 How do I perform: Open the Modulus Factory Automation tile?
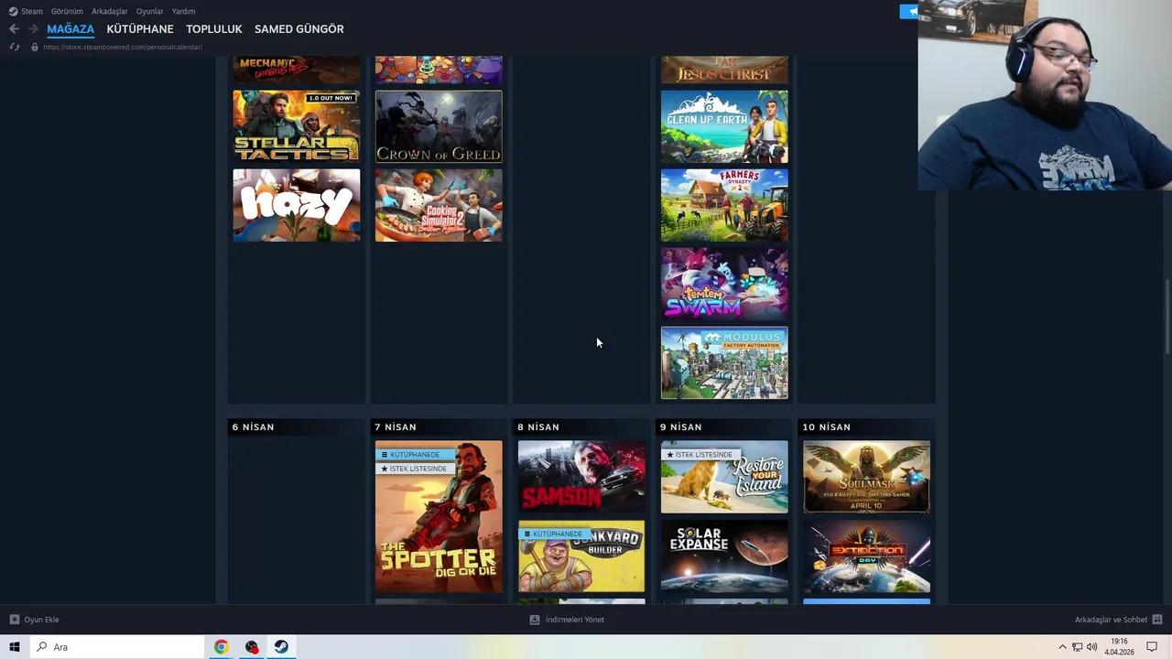tap(724, 363)
